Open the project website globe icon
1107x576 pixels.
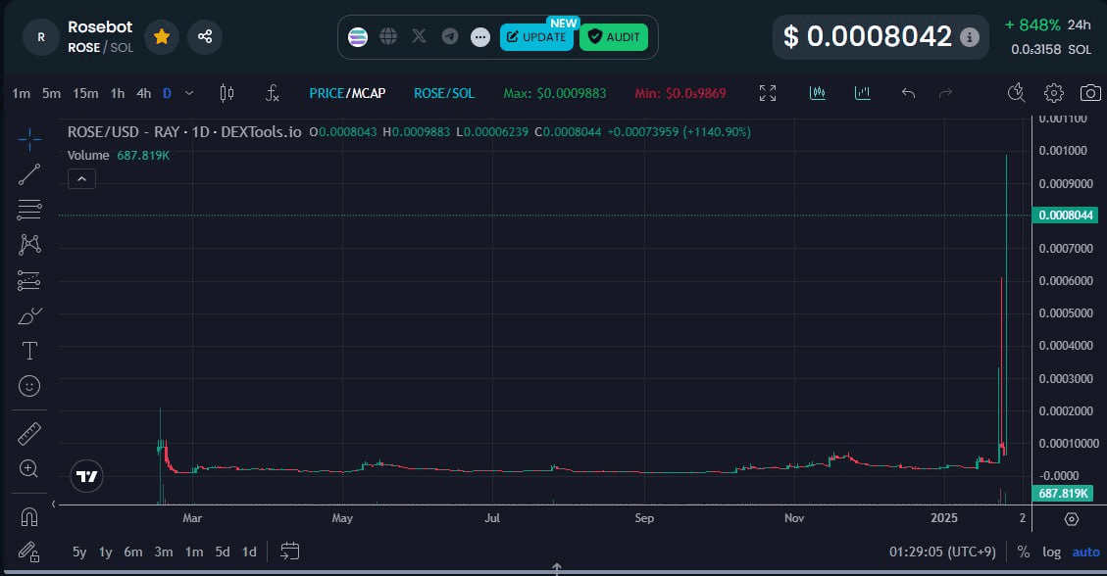point(388,36)
